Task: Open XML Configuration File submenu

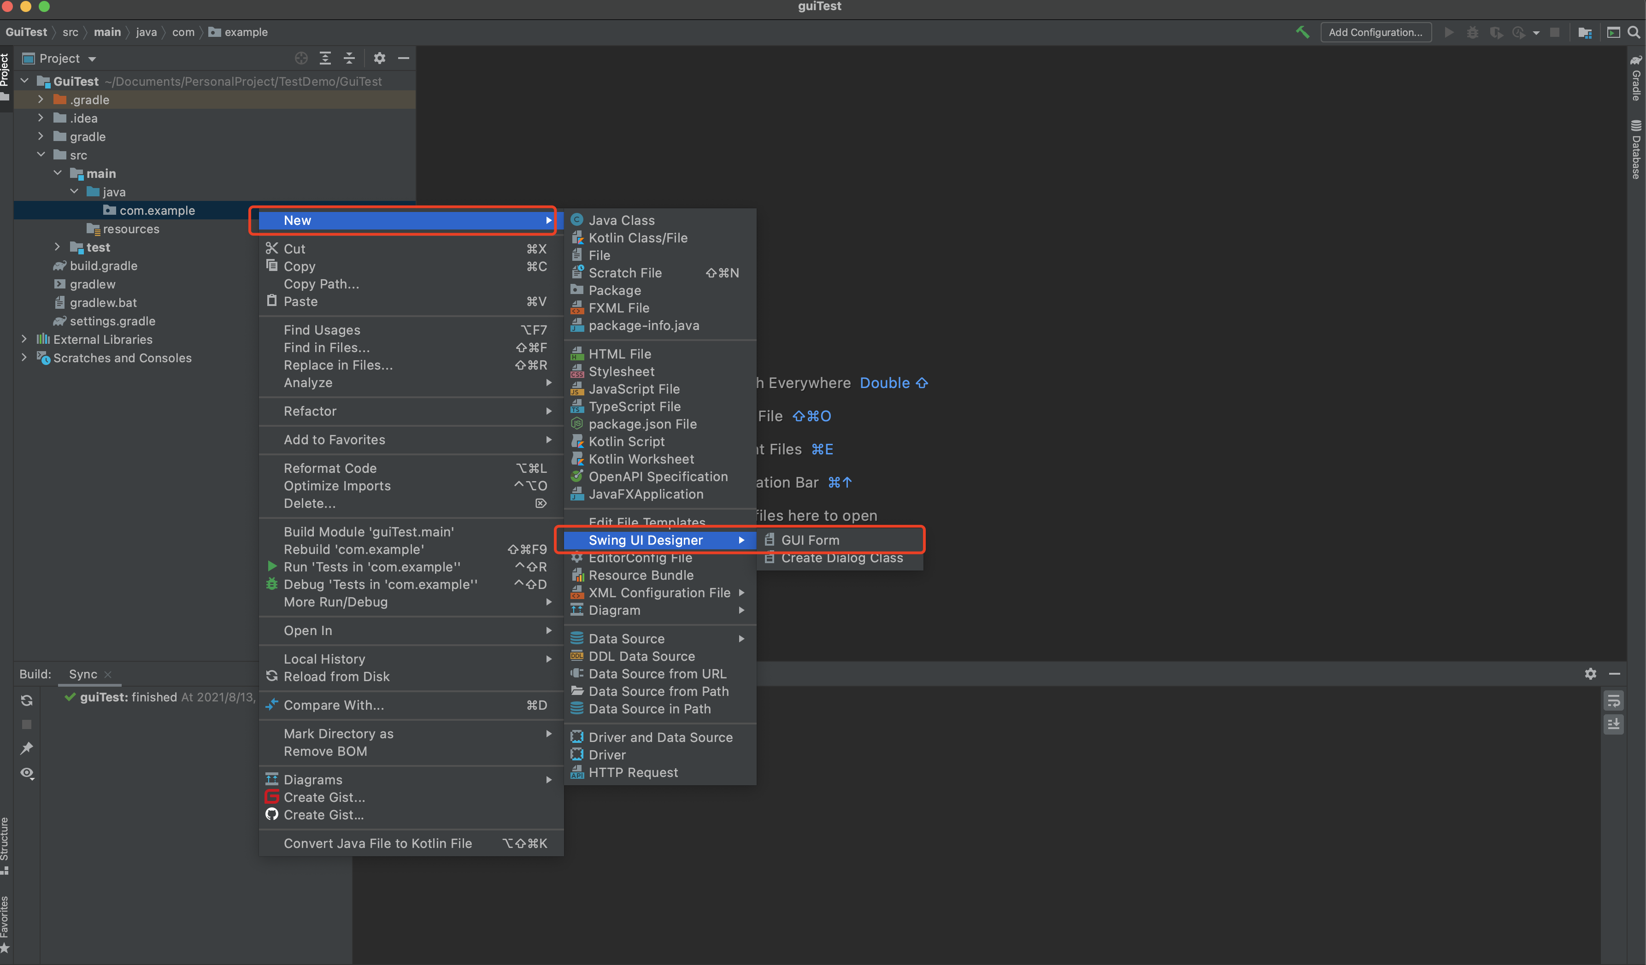Action: 660,593
